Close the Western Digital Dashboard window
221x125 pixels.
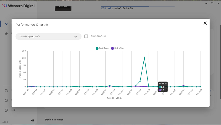pyautogui.click(x=218, y=3)
